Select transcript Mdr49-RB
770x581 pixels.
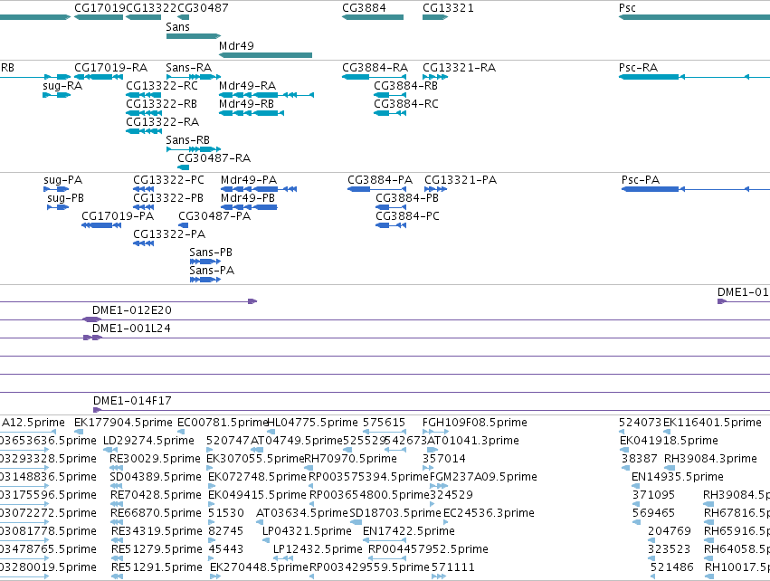pyautogui.click(x=246, y=104)
